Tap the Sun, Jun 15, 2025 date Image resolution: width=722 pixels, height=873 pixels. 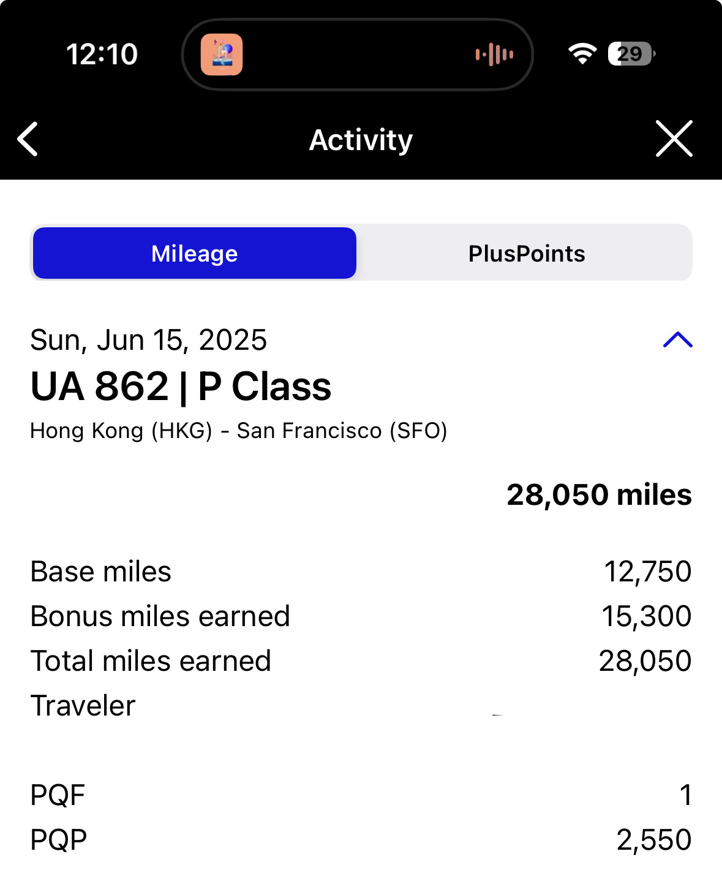tap(149, 340)
